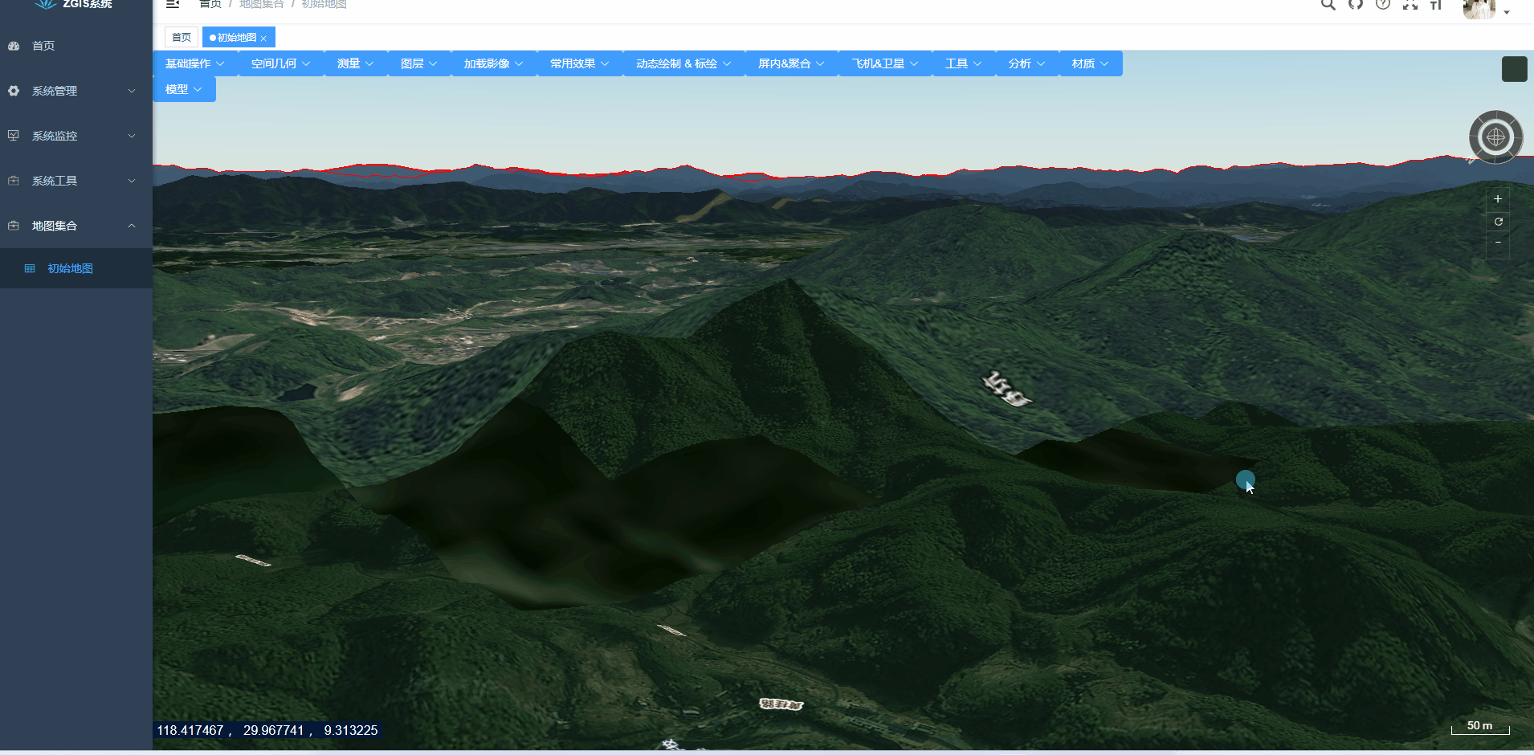Reset the view with the refresh button

(1498, 222)
